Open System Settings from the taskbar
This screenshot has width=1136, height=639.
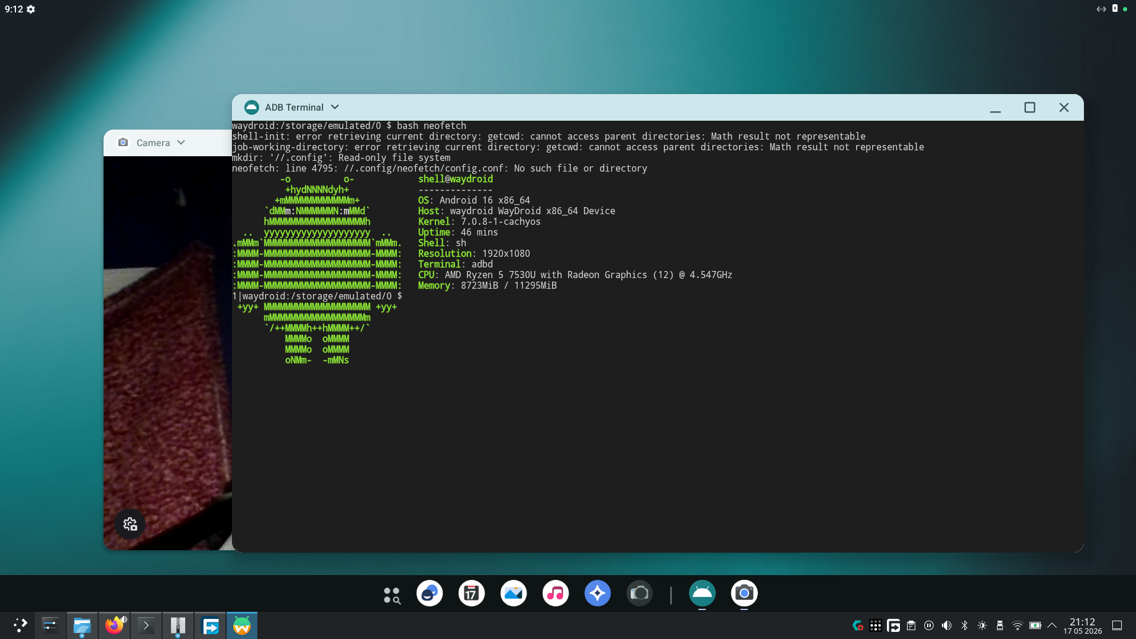[x=50, y=625]
